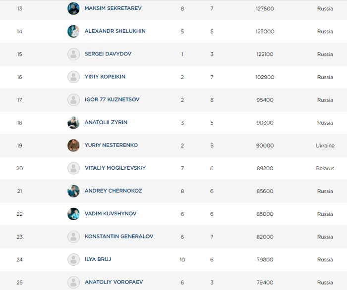Click Yiriy Kopeikin's default avatar icon

pyautogui.click(x=73, y=77)
